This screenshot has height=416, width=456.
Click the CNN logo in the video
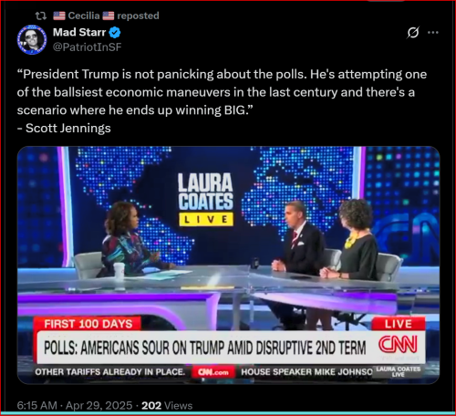(398, 344)
